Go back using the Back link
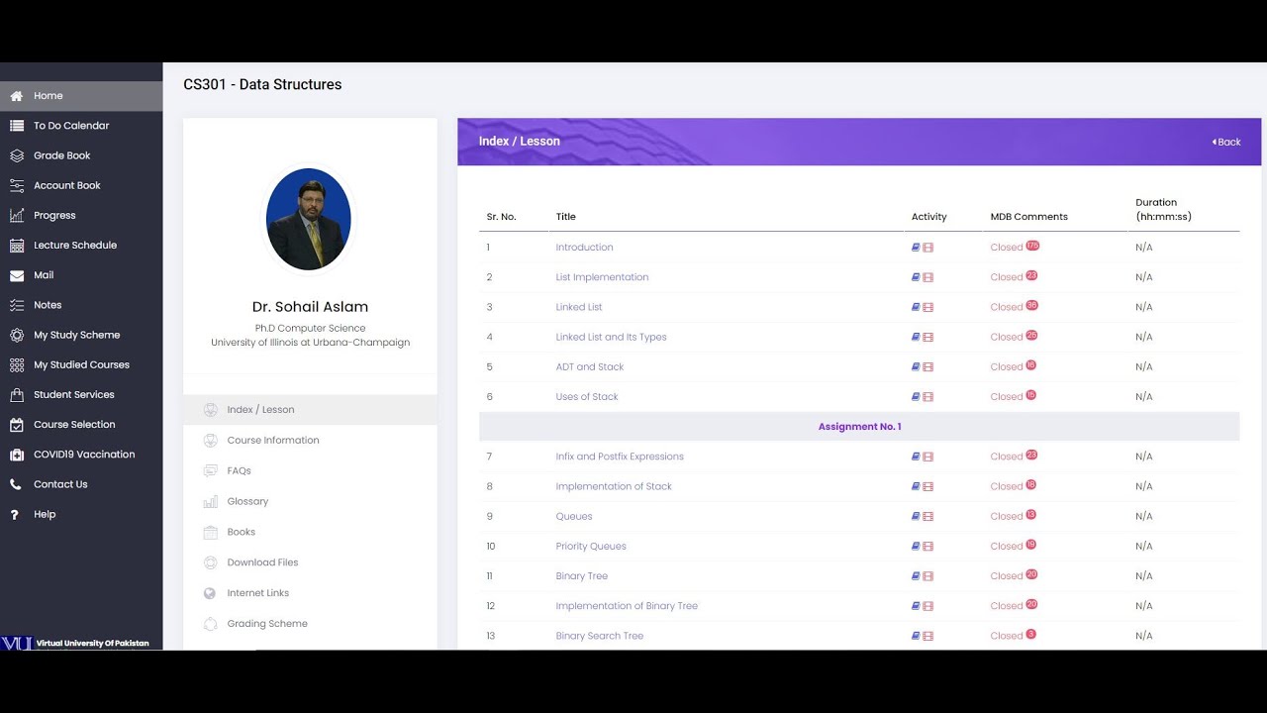The height and width of the screenshot is (713, 1267). (x=1226, y=142)
